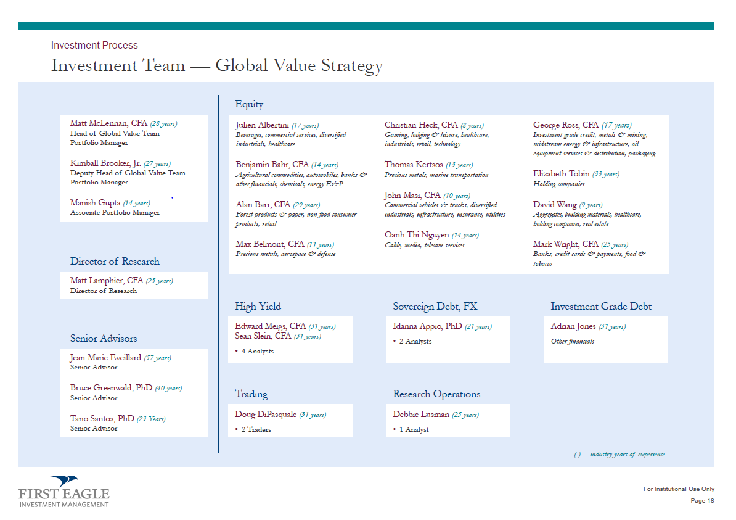Click the 'Equity' section heading
This screenshot has height=520, width=736.
(249, 104)
